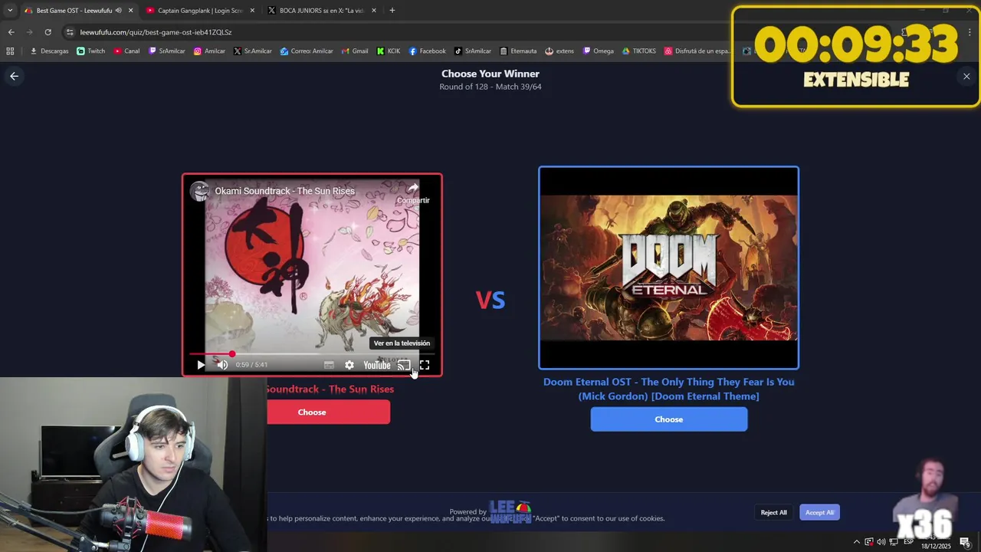Reject all cookies
The image size is (981, 552).
tap(773, 512)
